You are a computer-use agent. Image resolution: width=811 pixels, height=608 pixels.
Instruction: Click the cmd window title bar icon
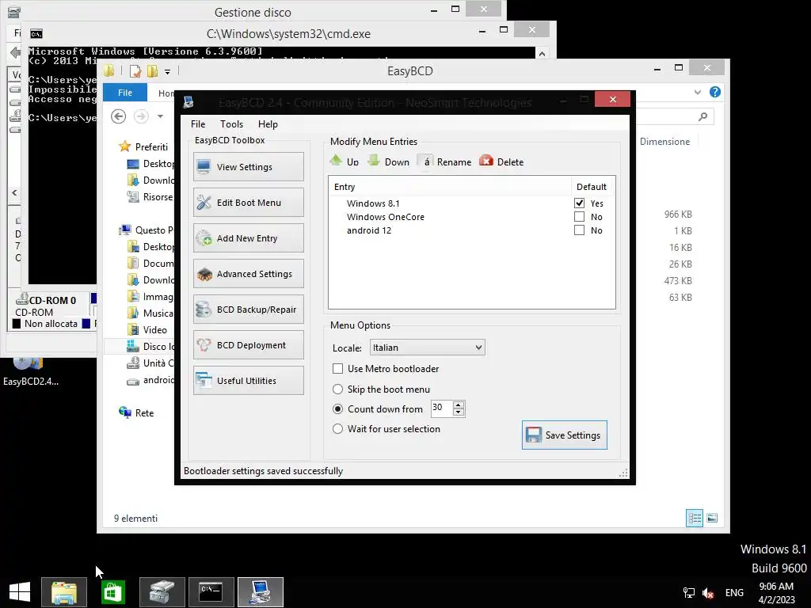(x=36, y=34)
